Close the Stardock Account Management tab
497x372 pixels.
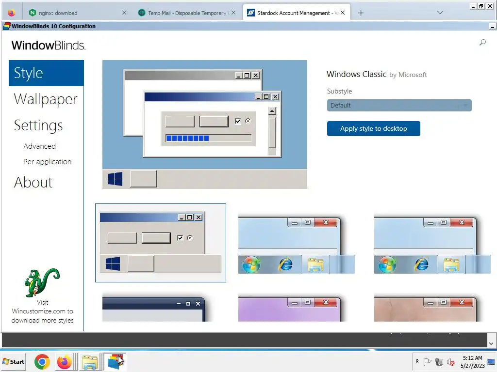(x=343, y=13)
